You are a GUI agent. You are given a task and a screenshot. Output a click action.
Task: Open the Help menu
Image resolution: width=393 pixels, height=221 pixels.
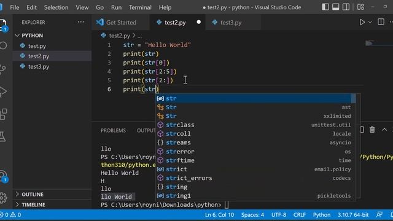[165, 7]
